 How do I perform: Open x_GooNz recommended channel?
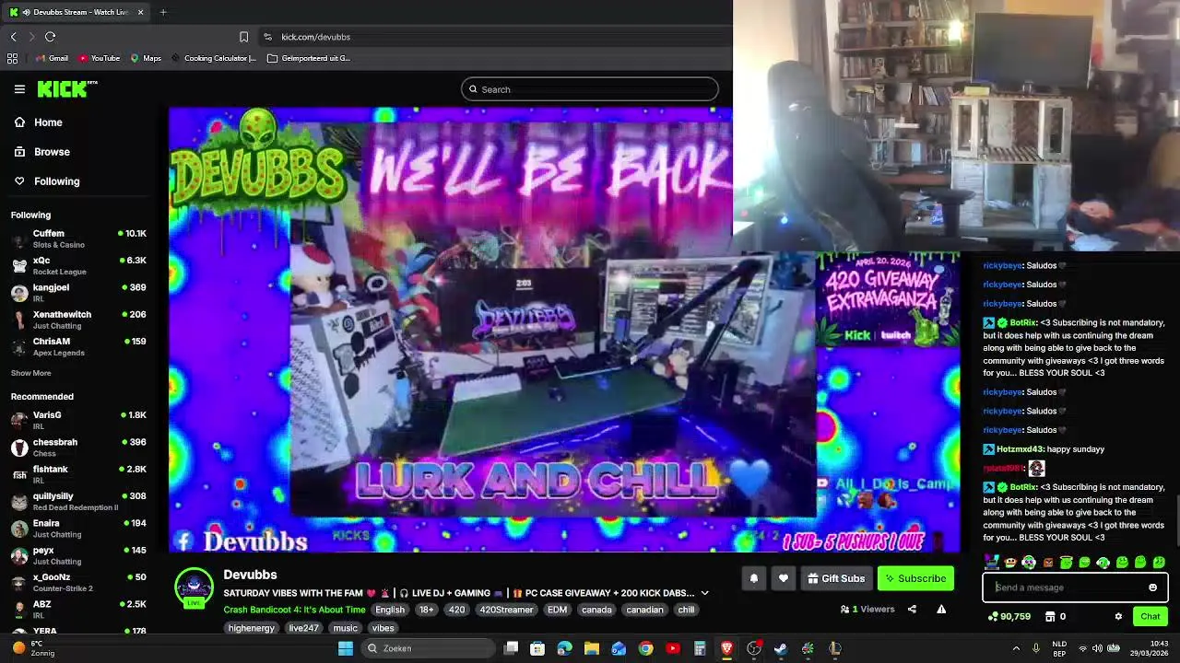(x=78, y=582)
